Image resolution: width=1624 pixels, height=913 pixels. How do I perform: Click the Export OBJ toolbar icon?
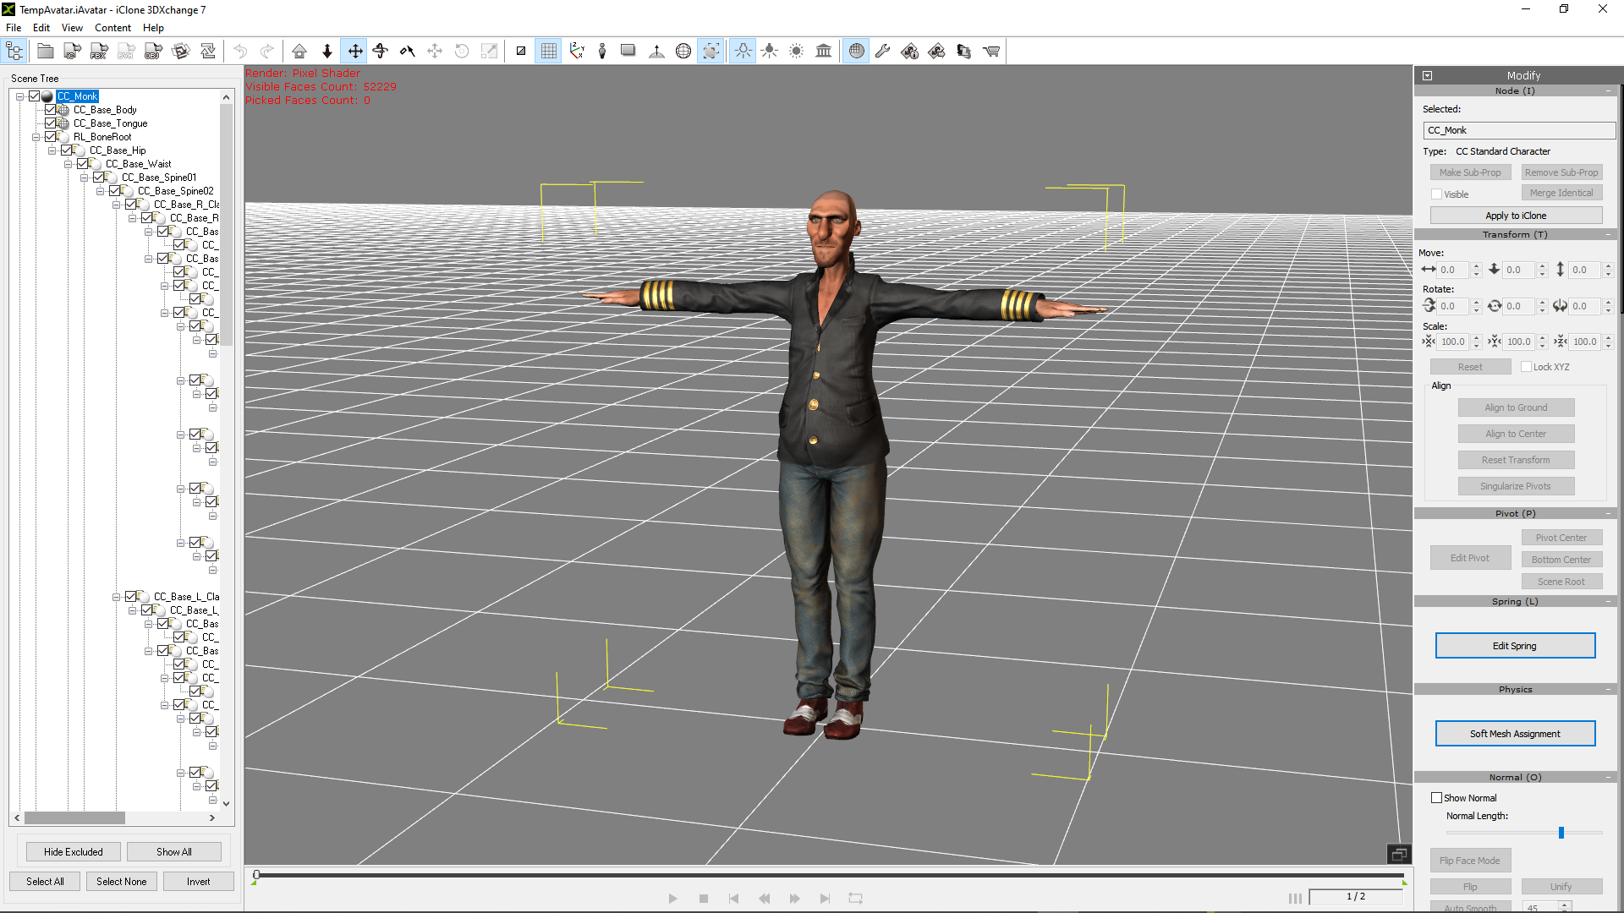(x=153, y=52)
